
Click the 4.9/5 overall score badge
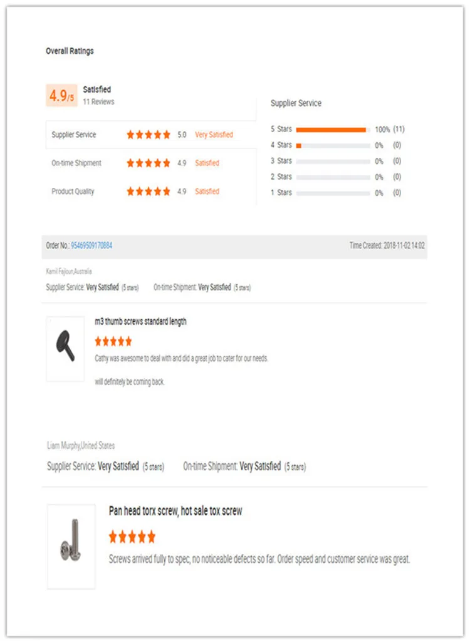[x=61, y=96]
